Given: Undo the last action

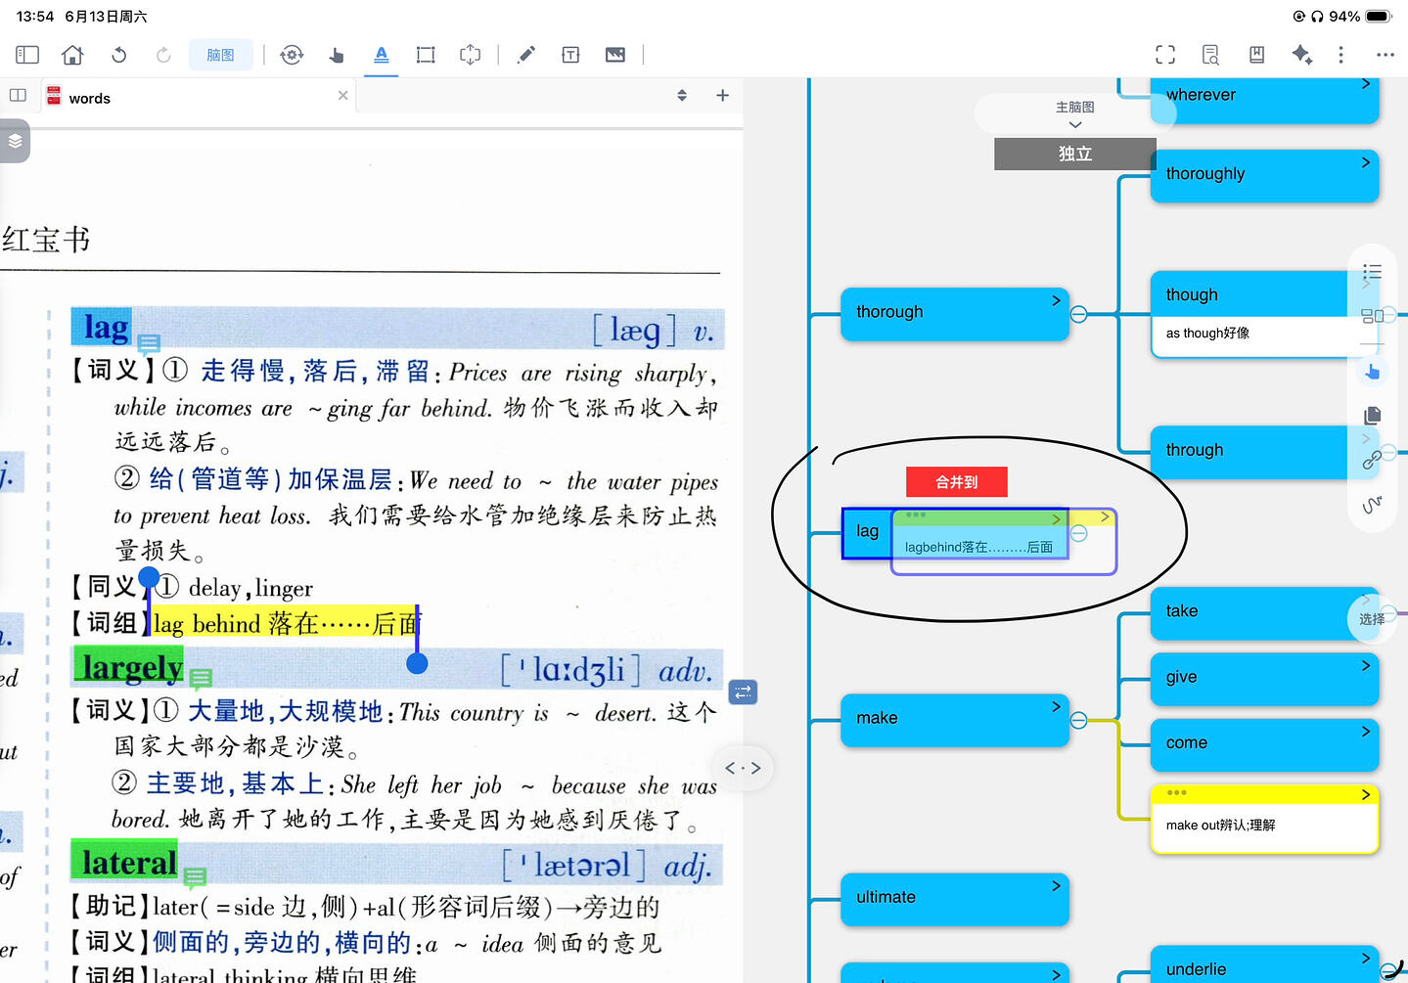Looking at the screenshot, I should [x=118, y=55].
